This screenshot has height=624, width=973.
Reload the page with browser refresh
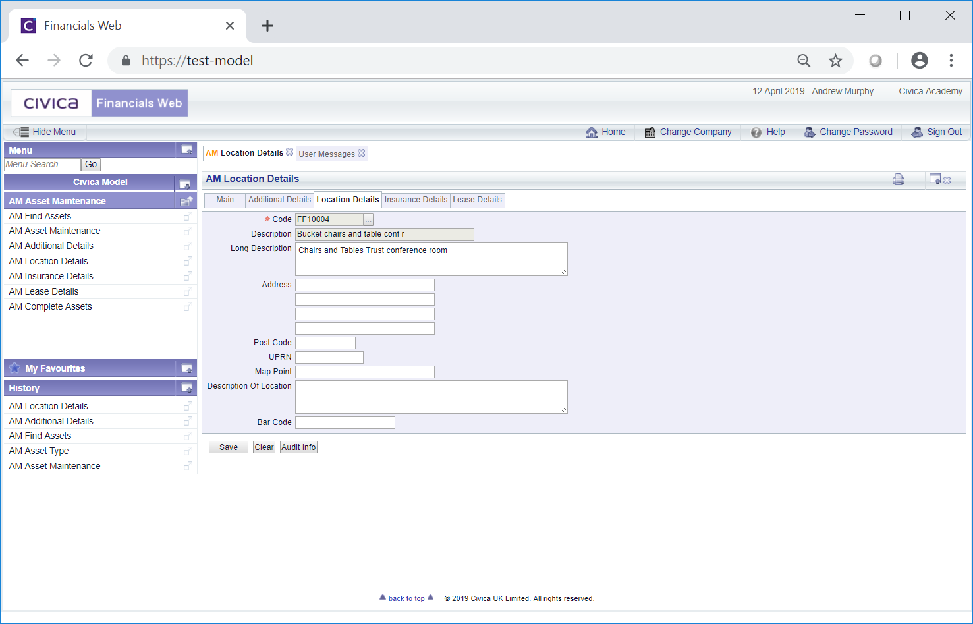(86, 61)
